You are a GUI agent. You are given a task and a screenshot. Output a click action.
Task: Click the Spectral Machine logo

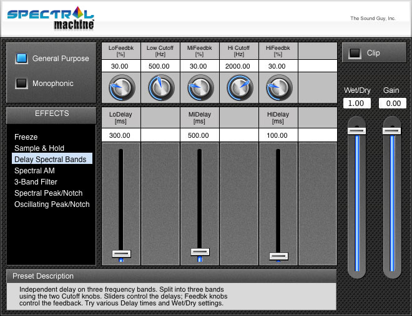(51, 18)
